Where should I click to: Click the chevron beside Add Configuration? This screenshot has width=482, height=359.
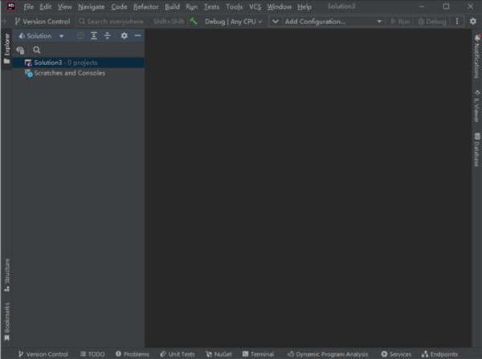tap(276, 22)
